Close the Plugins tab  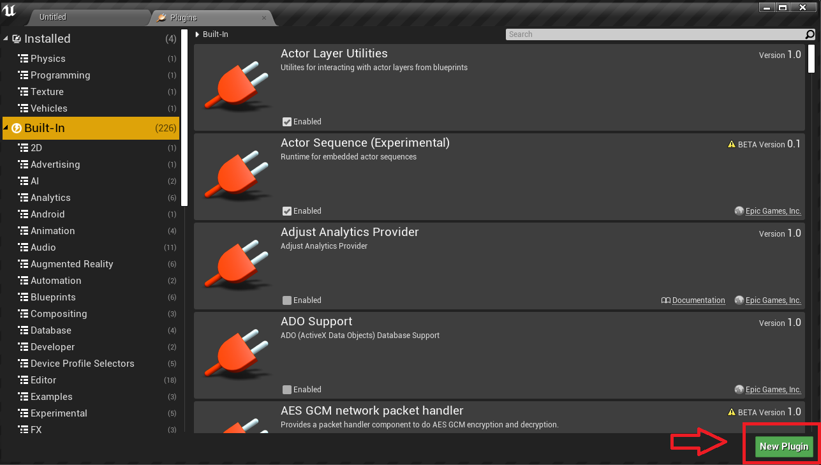point(264,18)
